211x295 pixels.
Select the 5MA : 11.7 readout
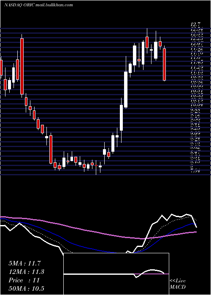(24, 263)
